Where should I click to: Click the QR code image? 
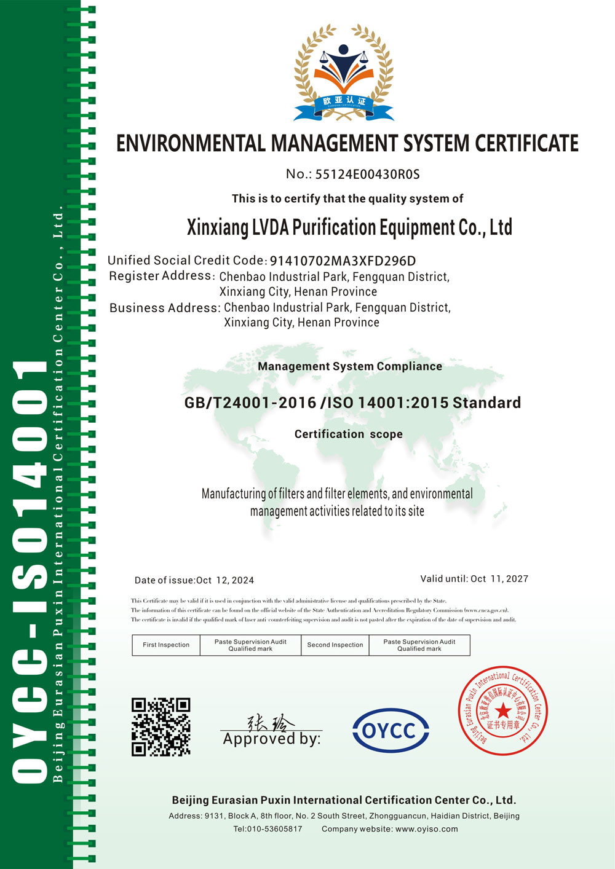[161, 726]
